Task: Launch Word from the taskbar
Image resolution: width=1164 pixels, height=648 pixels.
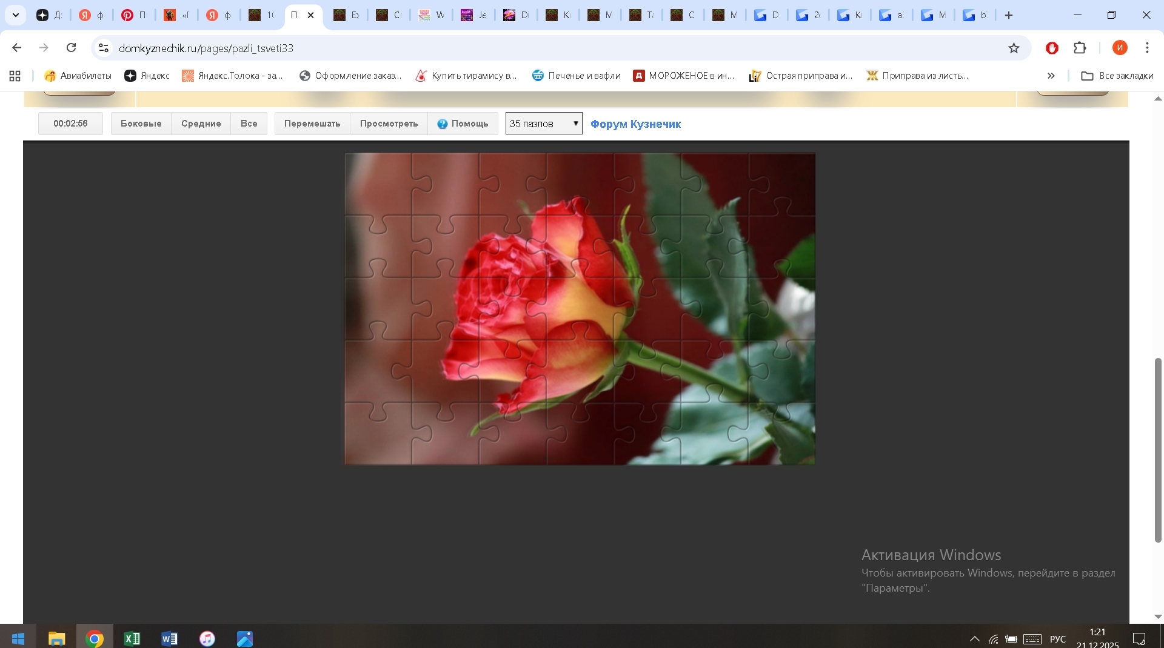Action: click(169, 638)
